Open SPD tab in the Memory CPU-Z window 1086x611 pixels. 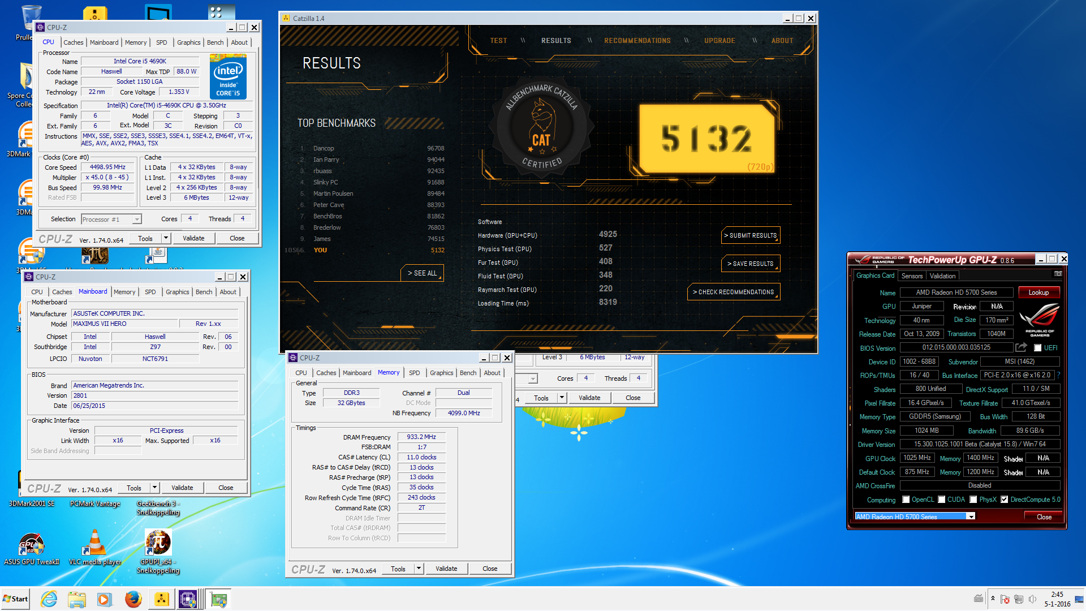coord(414,373)
